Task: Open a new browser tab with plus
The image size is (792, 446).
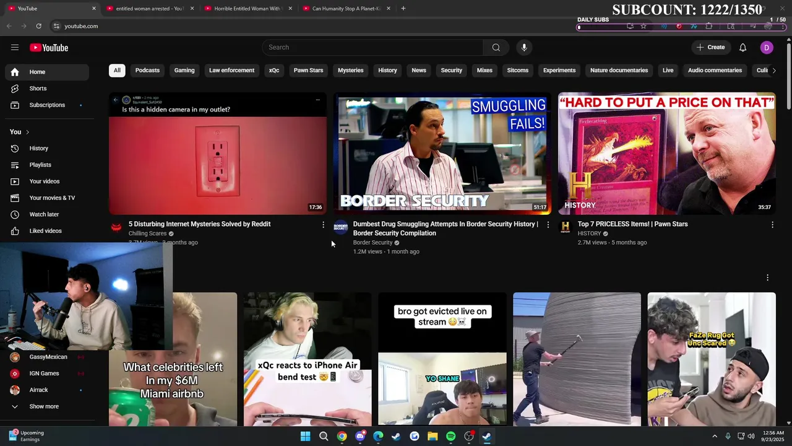Action: click(403, 8)
